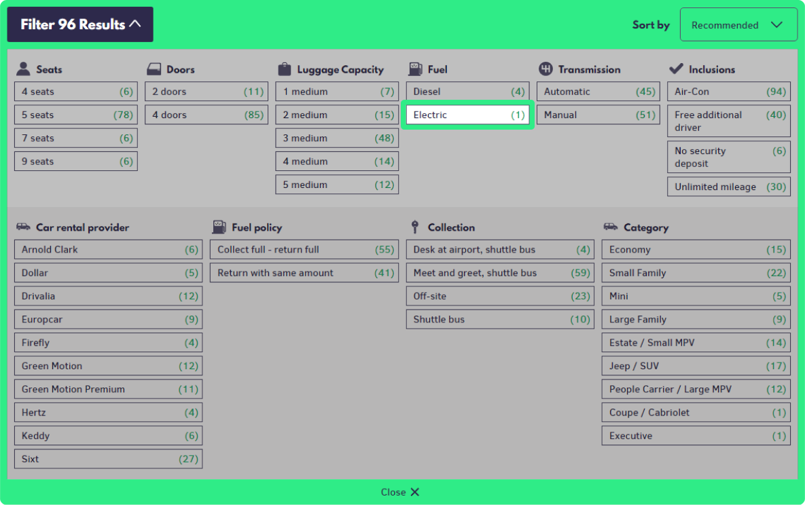
Task: Click the Doors car door icon
Action: click(x=154, y=69)
